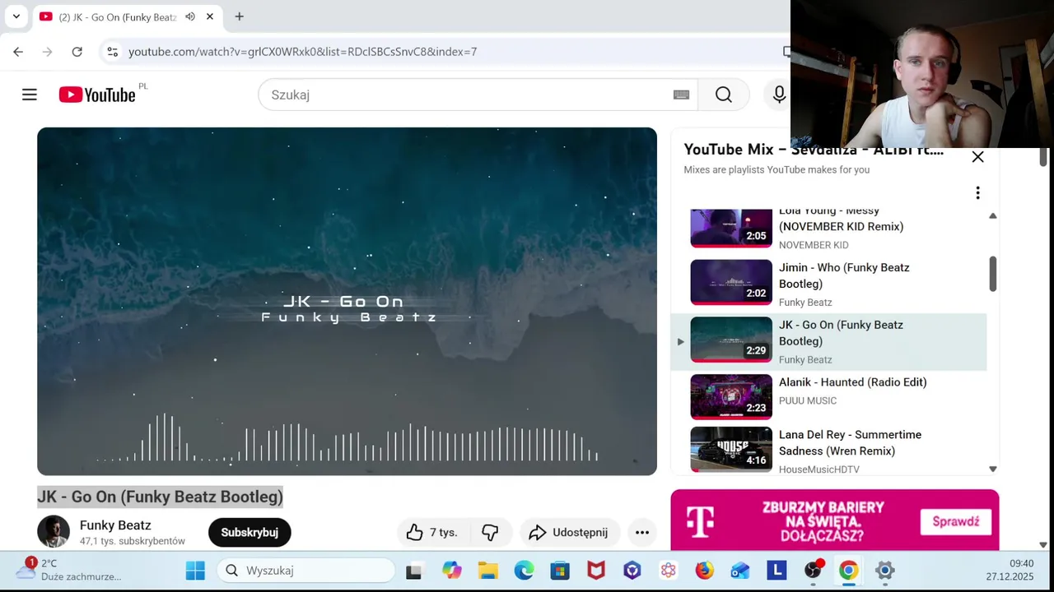
Task: View site information icon in address bar
Action: click(x=113, y=52)
